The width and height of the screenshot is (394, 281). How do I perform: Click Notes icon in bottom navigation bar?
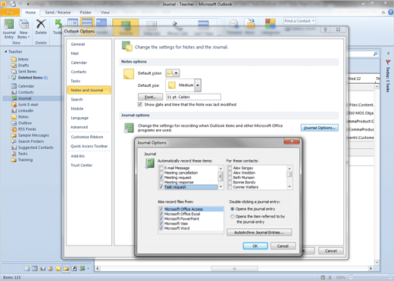pos(58,269)
